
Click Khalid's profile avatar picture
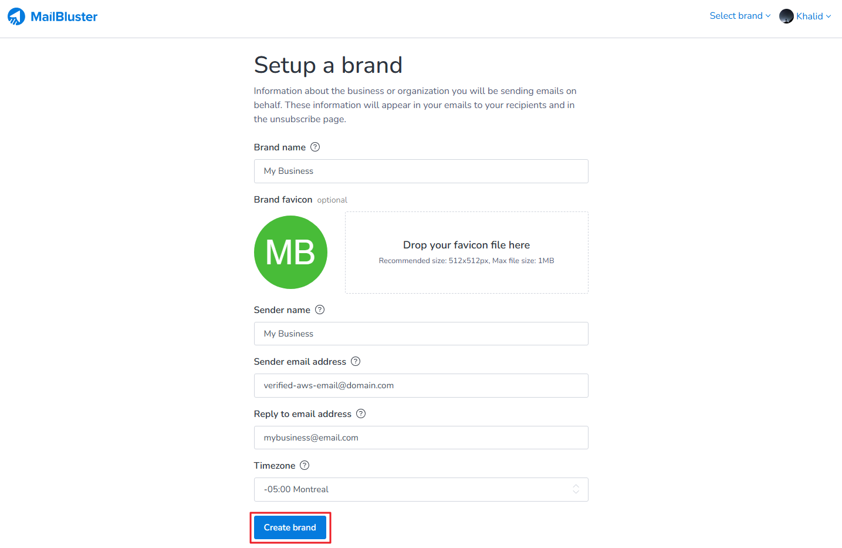(786, 16)
